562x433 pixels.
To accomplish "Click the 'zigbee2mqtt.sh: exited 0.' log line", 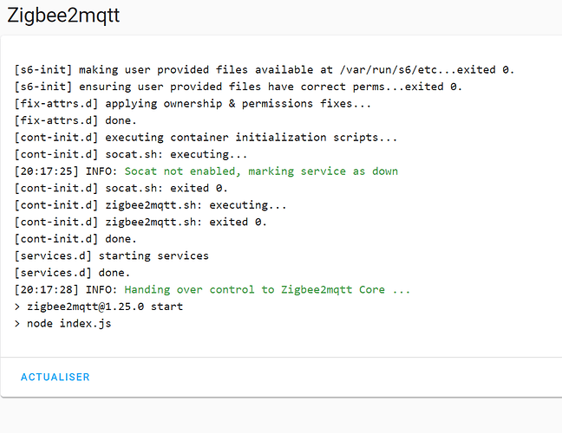I will [x=141, y=222].
